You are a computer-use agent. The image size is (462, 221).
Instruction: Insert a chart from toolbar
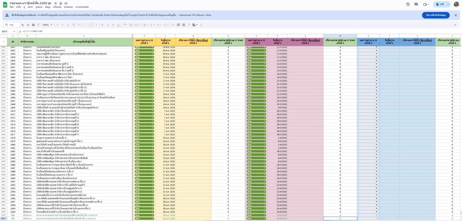pyautogui.click(x=184, y=25)
